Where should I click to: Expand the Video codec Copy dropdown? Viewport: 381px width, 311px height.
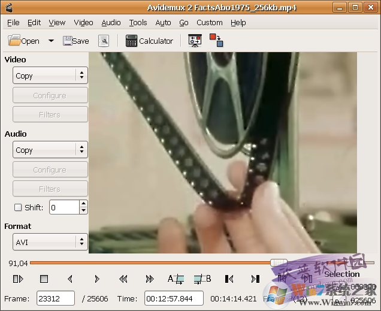click(x=50, y=76)
